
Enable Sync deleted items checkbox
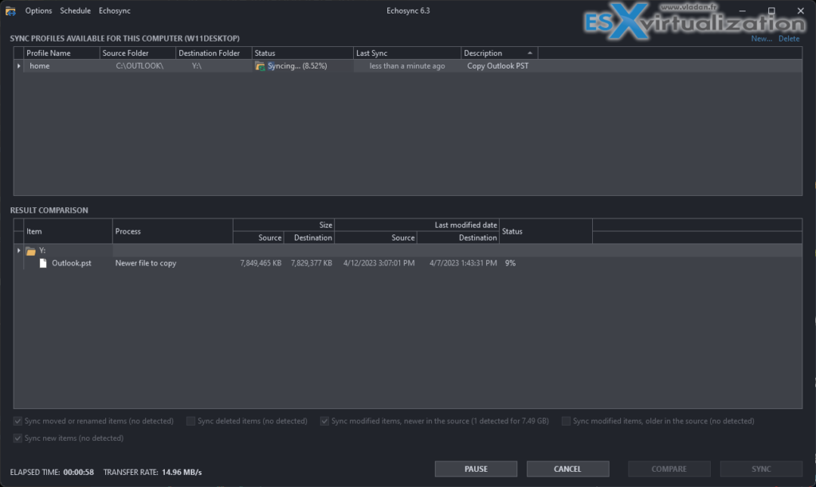click(190, 421)
